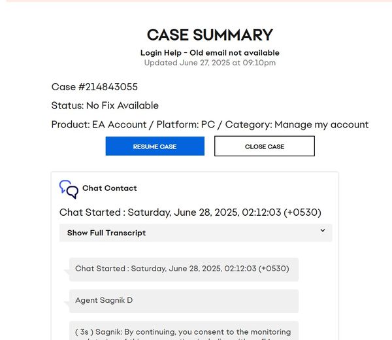Click the Product: EA Account text
Viewport: 392px width, 340px height.
click(x=99, y=124)
